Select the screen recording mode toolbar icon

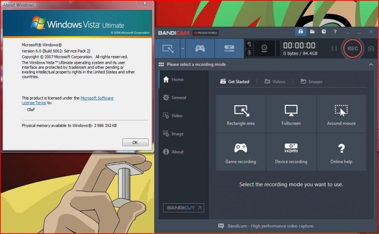(x=167, y=48)
